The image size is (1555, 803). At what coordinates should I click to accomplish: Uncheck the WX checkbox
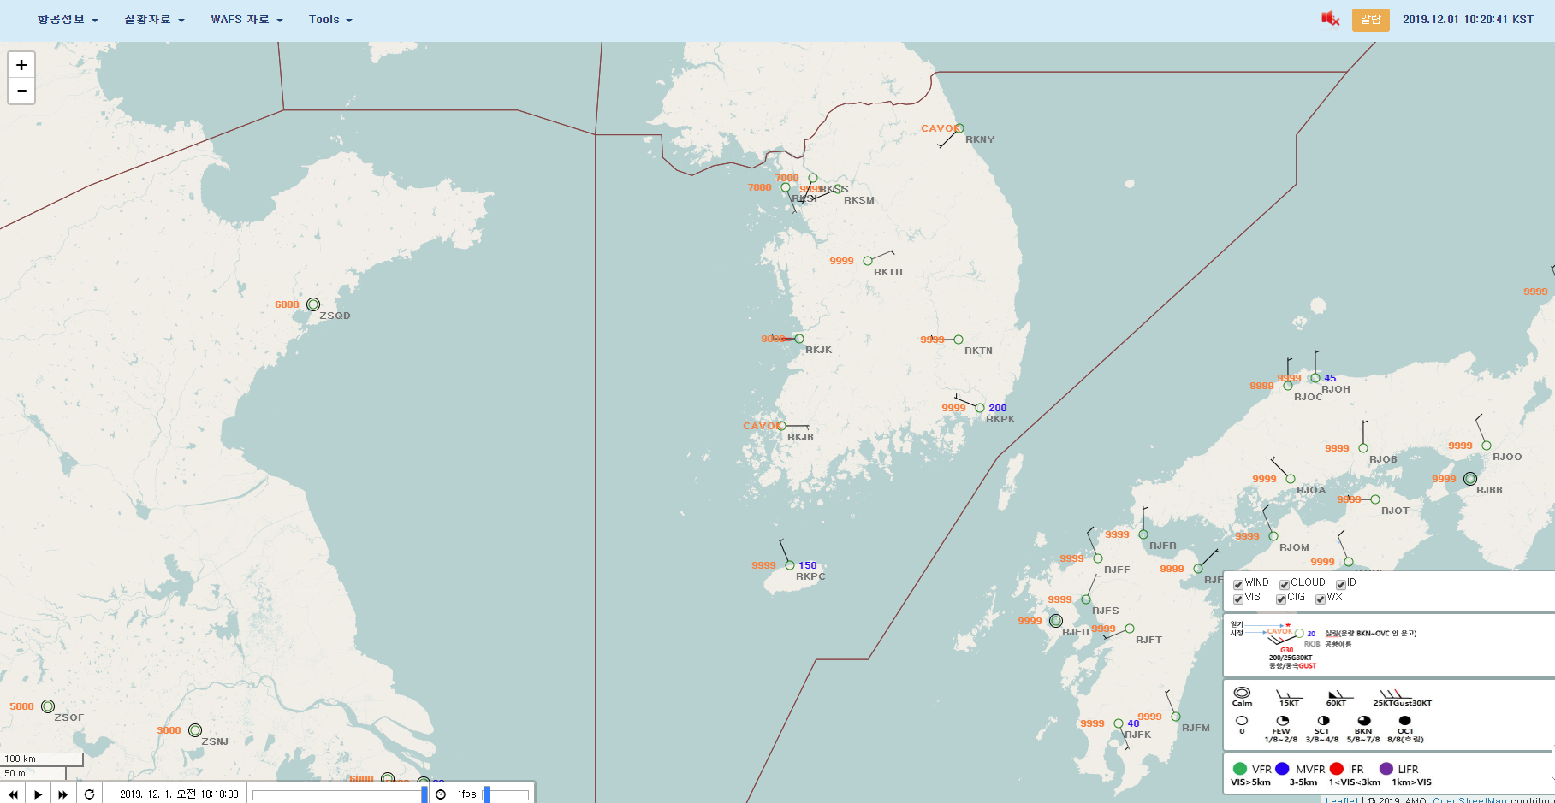[x=1320, y=599]
